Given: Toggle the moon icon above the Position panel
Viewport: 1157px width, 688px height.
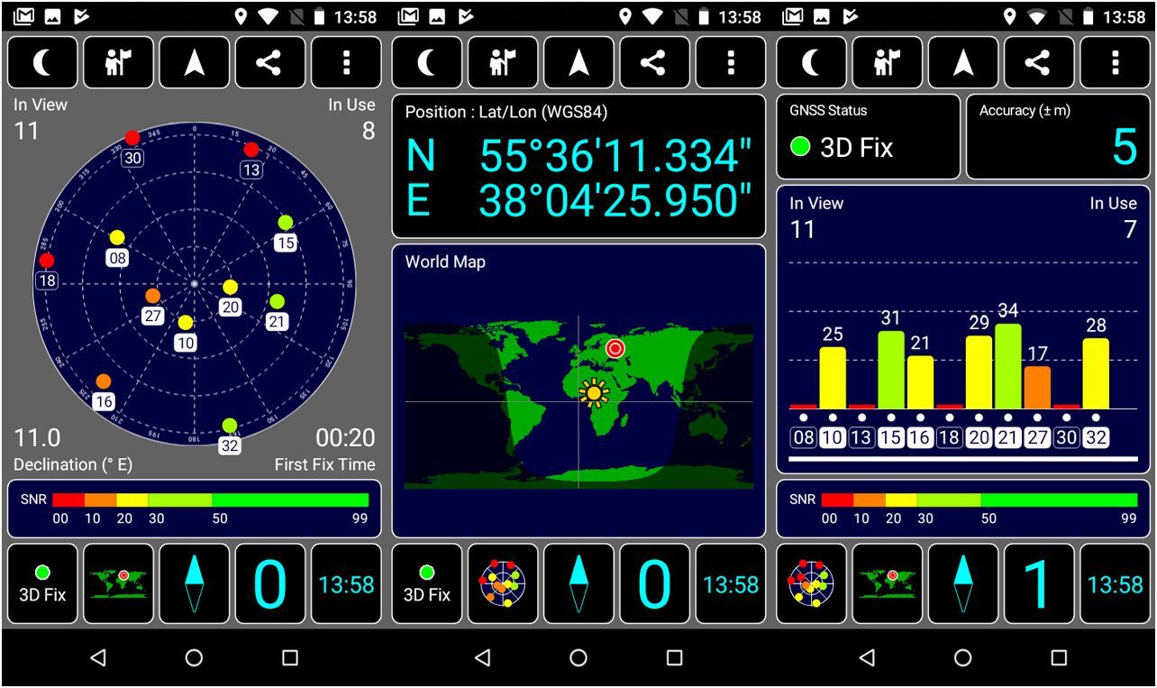Looking at the screenshot, I should [426, 62].
